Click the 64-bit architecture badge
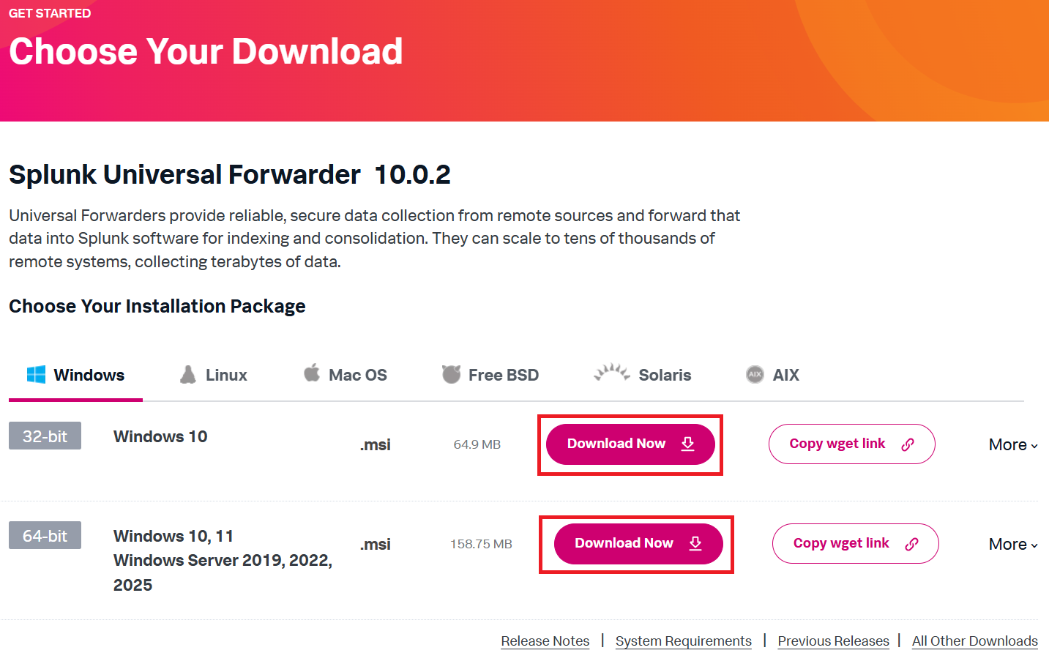1049x653 pixels. pyautogui.click(x=45, y=535)
